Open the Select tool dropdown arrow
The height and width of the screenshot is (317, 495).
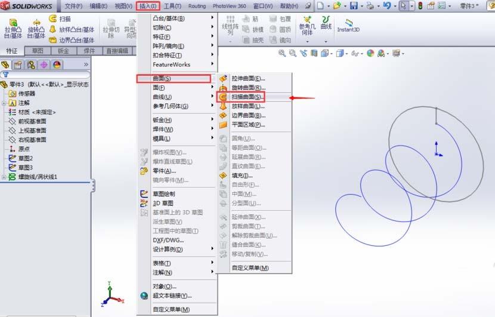point(412,6)
